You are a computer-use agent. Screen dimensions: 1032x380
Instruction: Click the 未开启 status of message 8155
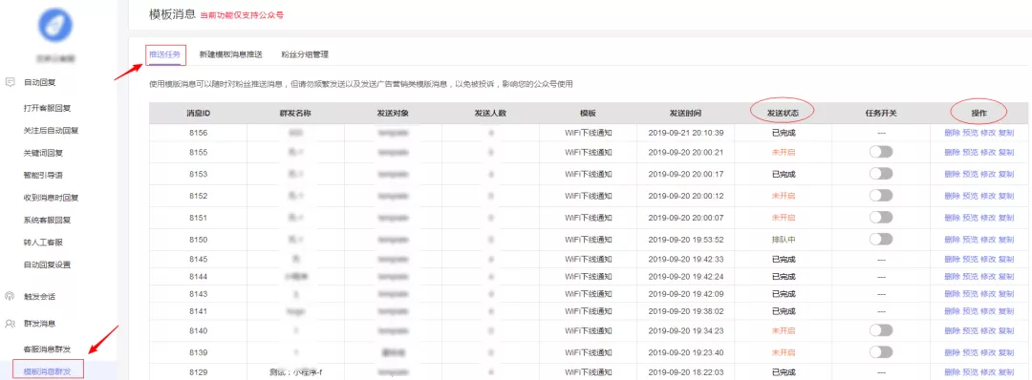click(x=784, y=152)
